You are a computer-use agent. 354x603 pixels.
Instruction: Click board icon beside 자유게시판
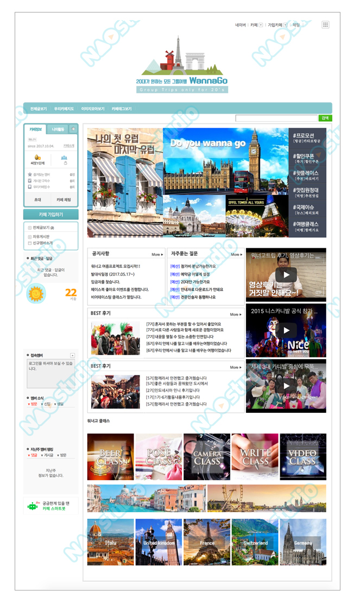tap(30, 237)
